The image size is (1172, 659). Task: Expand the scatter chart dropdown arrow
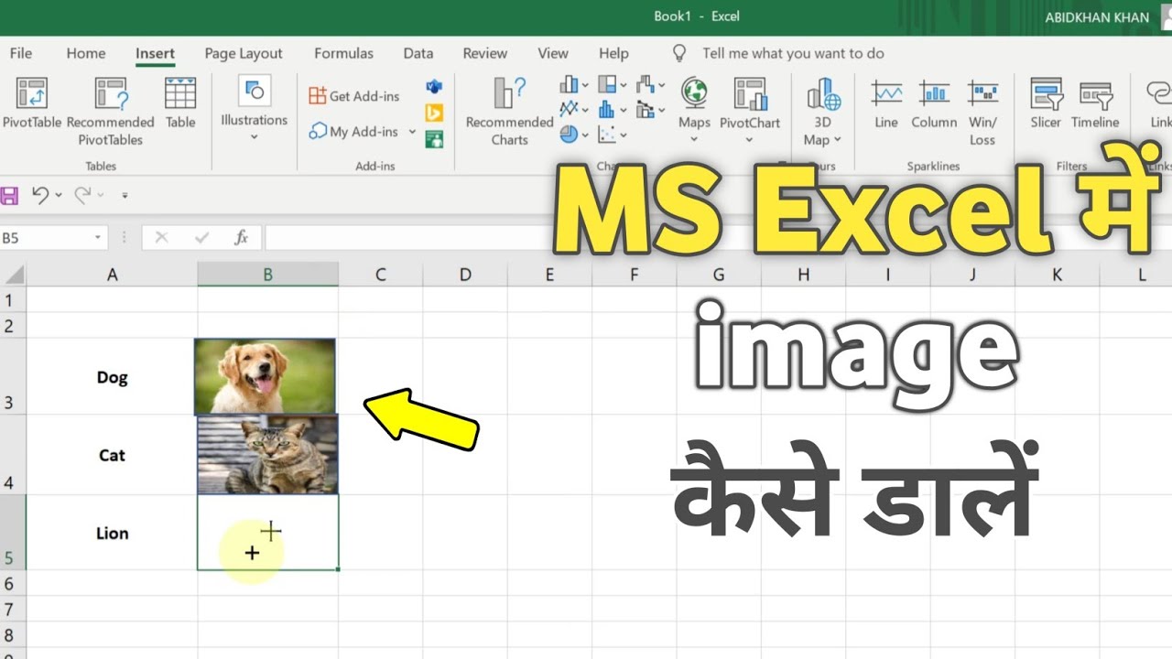624,135
